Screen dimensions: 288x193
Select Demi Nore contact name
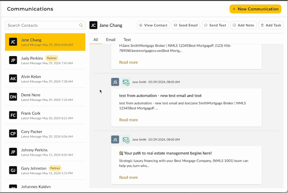[x=31, y=95]
